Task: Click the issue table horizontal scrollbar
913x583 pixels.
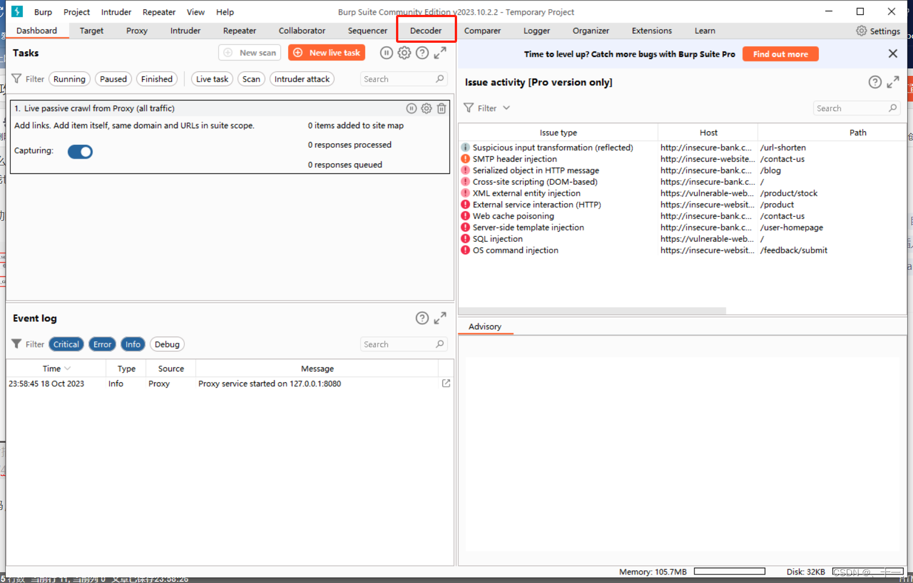Action: click(x=592, y=311)
